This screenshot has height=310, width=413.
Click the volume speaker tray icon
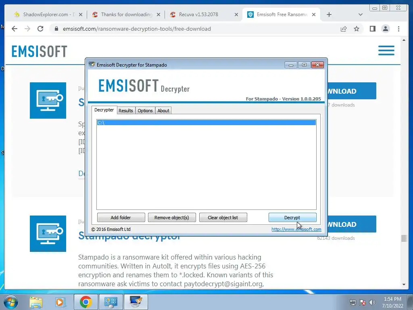(372, 302)
